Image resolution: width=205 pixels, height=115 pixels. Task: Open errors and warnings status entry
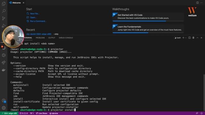pos(24,113)
